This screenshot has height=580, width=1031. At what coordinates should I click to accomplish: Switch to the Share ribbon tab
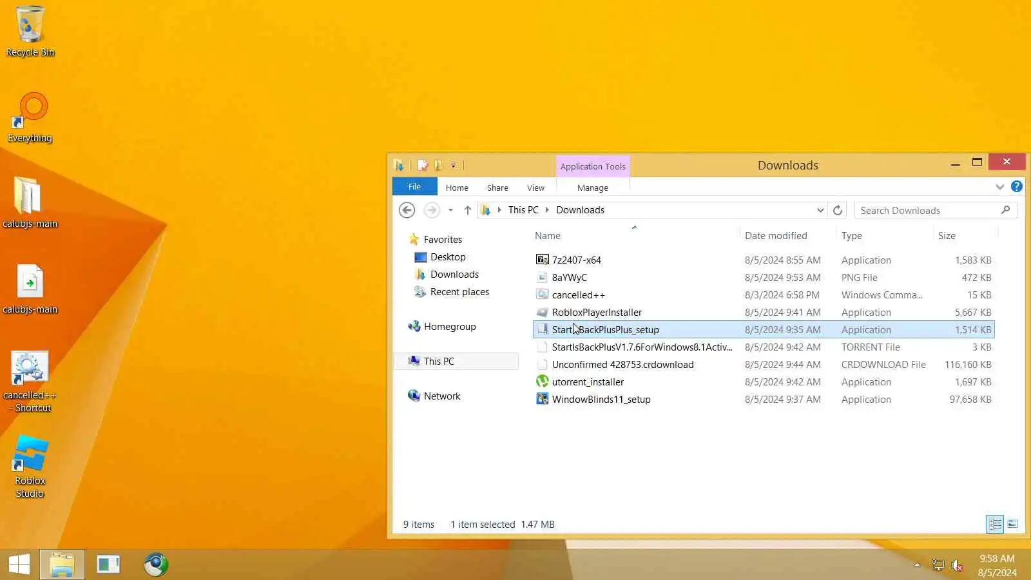pyautogui.click(x=497, y=188)
